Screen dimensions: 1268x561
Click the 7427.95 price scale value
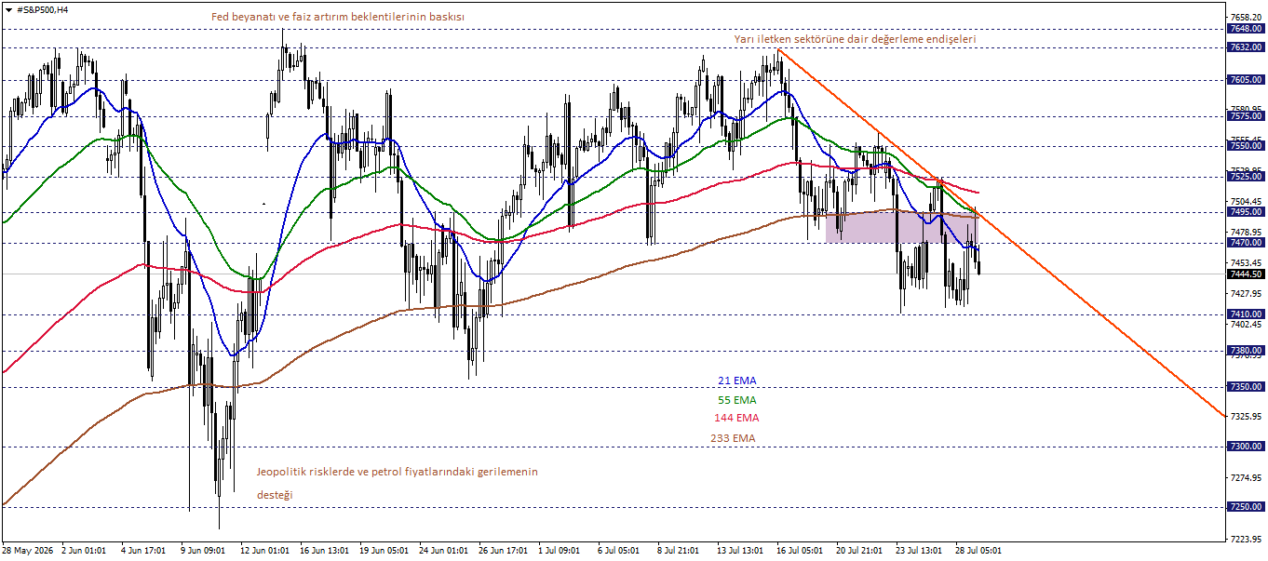click(1246, 293)
